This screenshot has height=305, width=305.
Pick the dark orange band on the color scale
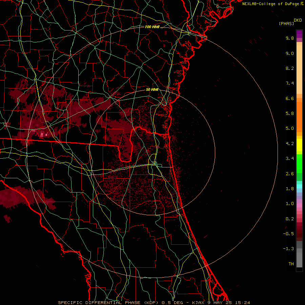[299, 117]
